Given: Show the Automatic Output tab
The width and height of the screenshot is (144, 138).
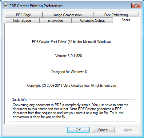Looking at the screenshot, I should (x=92, y=21).
